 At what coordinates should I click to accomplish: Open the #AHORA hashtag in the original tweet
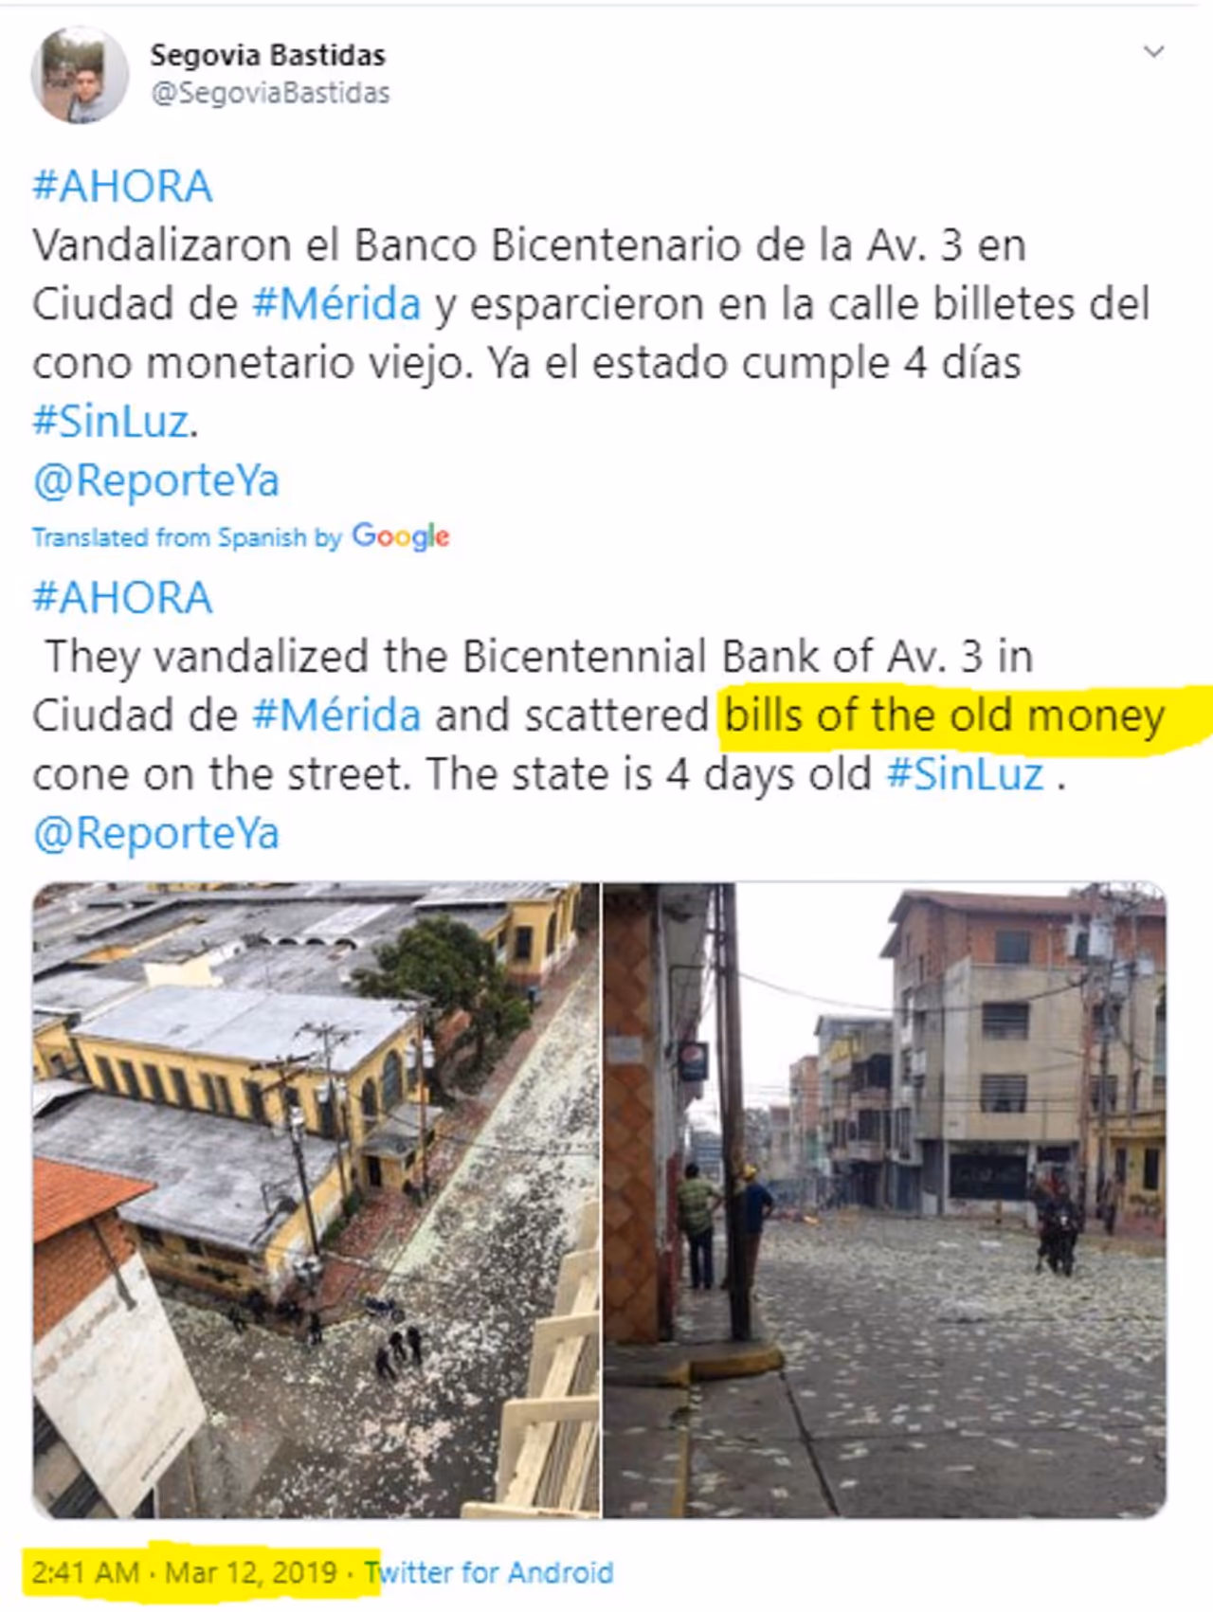pyautogui.click(x=122, y=186)
